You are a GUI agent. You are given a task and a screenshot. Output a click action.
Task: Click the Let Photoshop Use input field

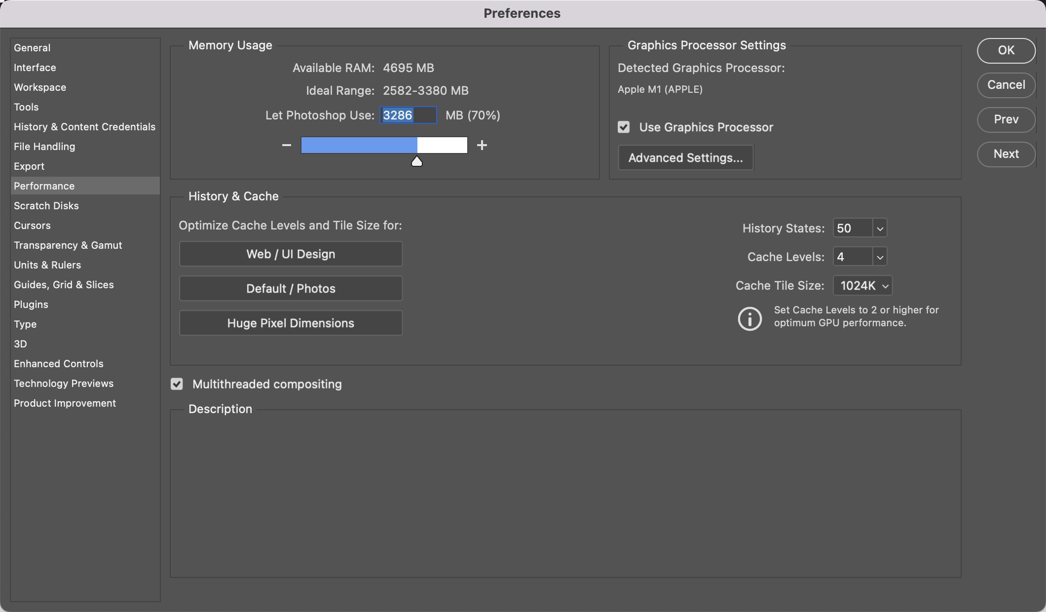(408, 115)
